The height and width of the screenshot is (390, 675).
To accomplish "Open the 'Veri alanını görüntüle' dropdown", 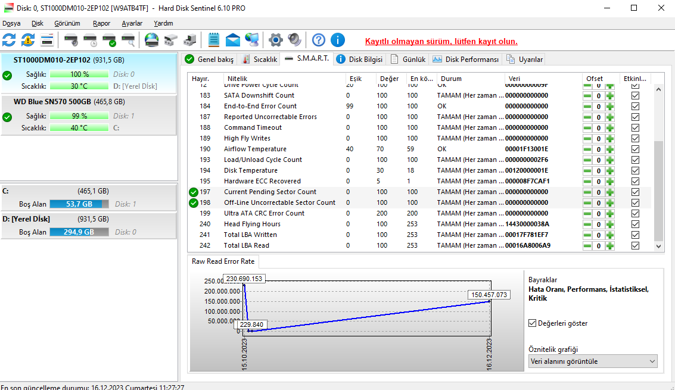I will coord(593,361).
